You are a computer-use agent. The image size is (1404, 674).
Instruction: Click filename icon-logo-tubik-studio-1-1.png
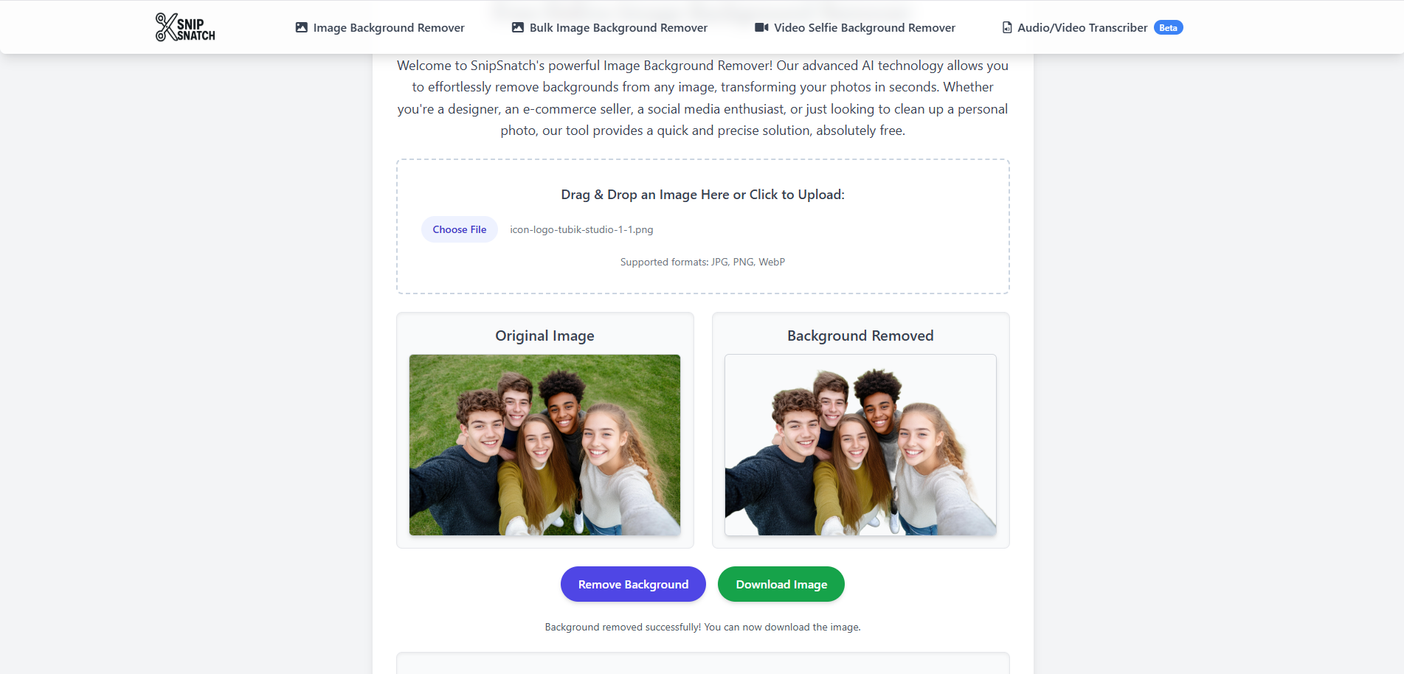[x=581, y=229]
